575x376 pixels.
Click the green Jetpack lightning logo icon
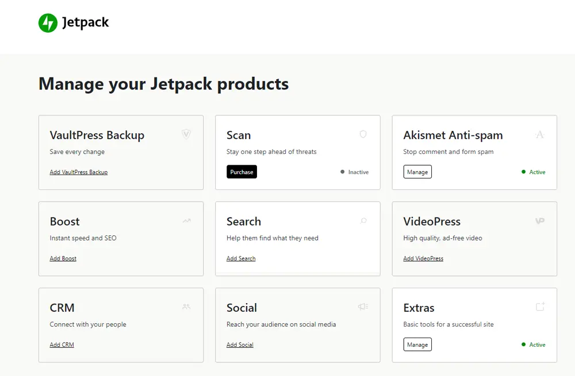coord(48,23)
